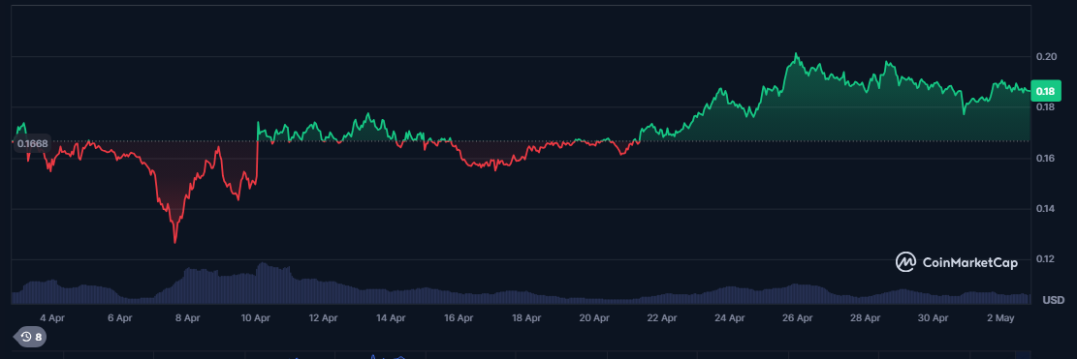Select the 4 Apr date label

click(x=52, y=318)
